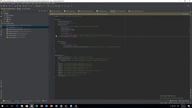Click the Hide project panel icon
Image resolution: width=192 pixels, height=108 pixels.
pos(47,11)
